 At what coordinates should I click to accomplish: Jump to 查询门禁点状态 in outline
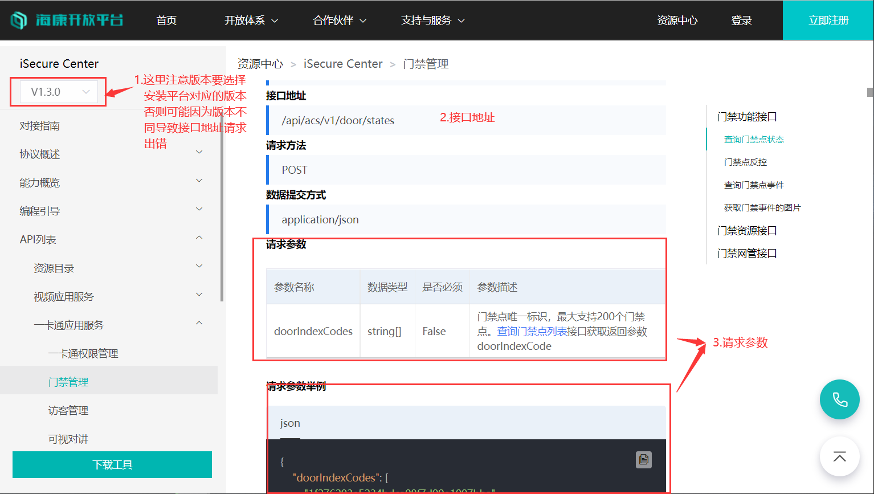pyautogui.click(x=754, y=140)
